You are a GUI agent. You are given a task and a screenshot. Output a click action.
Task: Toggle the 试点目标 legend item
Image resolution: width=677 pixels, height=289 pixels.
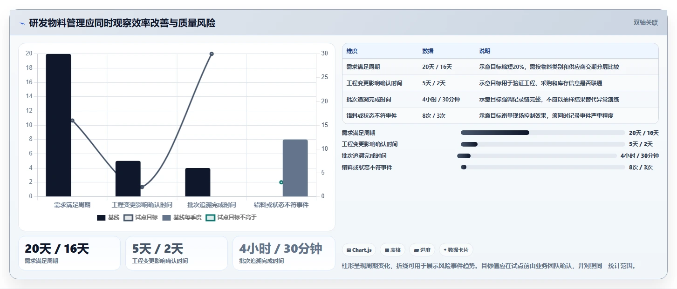[141, 217]
